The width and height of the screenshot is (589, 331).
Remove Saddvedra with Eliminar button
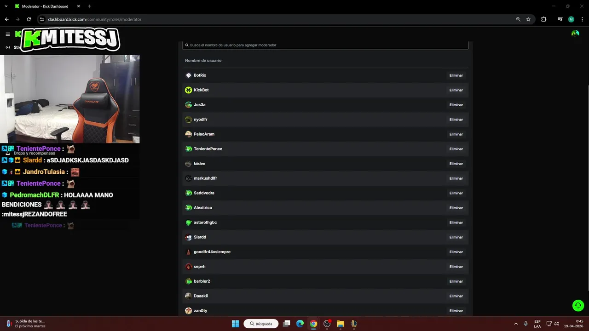[x=456, y=193]
